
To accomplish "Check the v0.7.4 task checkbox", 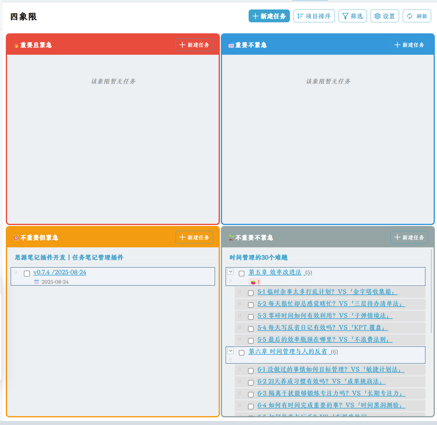I will coord(27,273).
